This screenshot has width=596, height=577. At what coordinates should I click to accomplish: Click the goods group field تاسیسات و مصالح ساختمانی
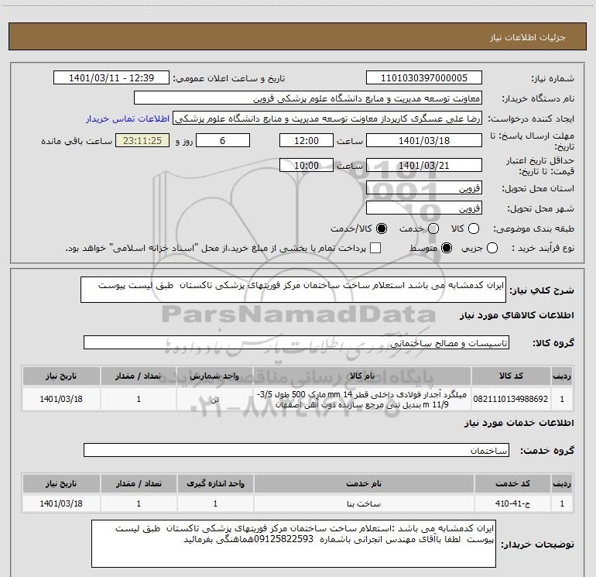pyautogui.click(x=296, y=342)
